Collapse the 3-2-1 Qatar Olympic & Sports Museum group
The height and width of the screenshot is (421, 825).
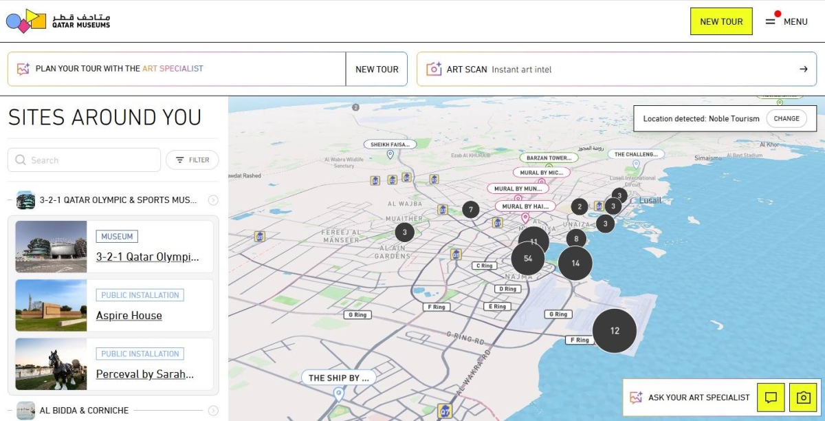pos(113,200)
